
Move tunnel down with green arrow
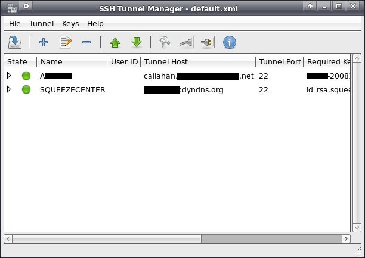(x=137, y=42)
